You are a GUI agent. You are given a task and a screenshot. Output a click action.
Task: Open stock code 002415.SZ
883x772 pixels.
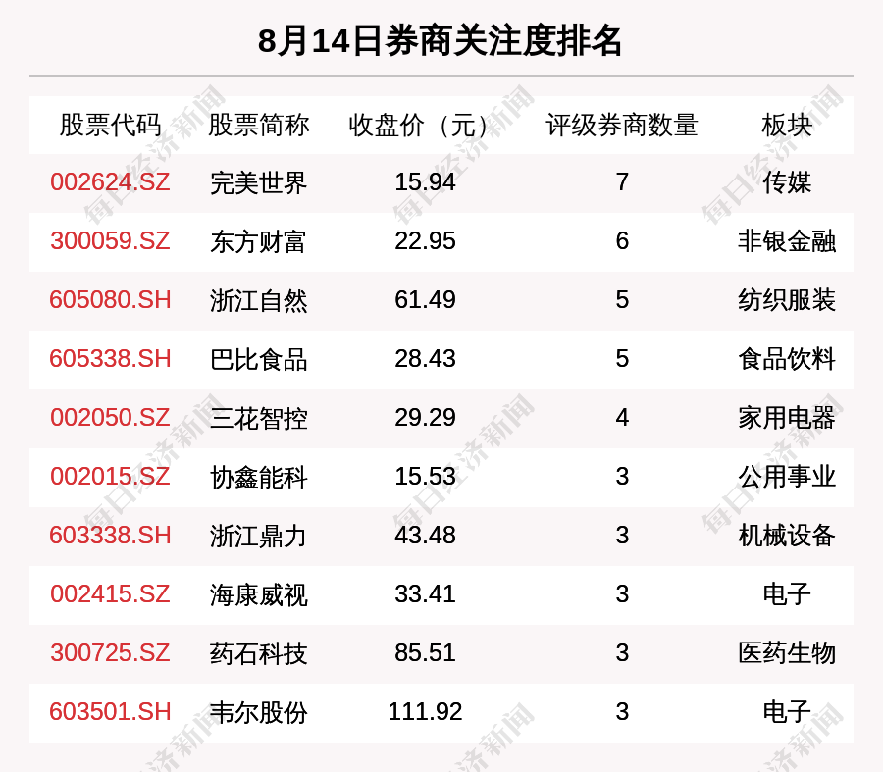coord(110,594)
